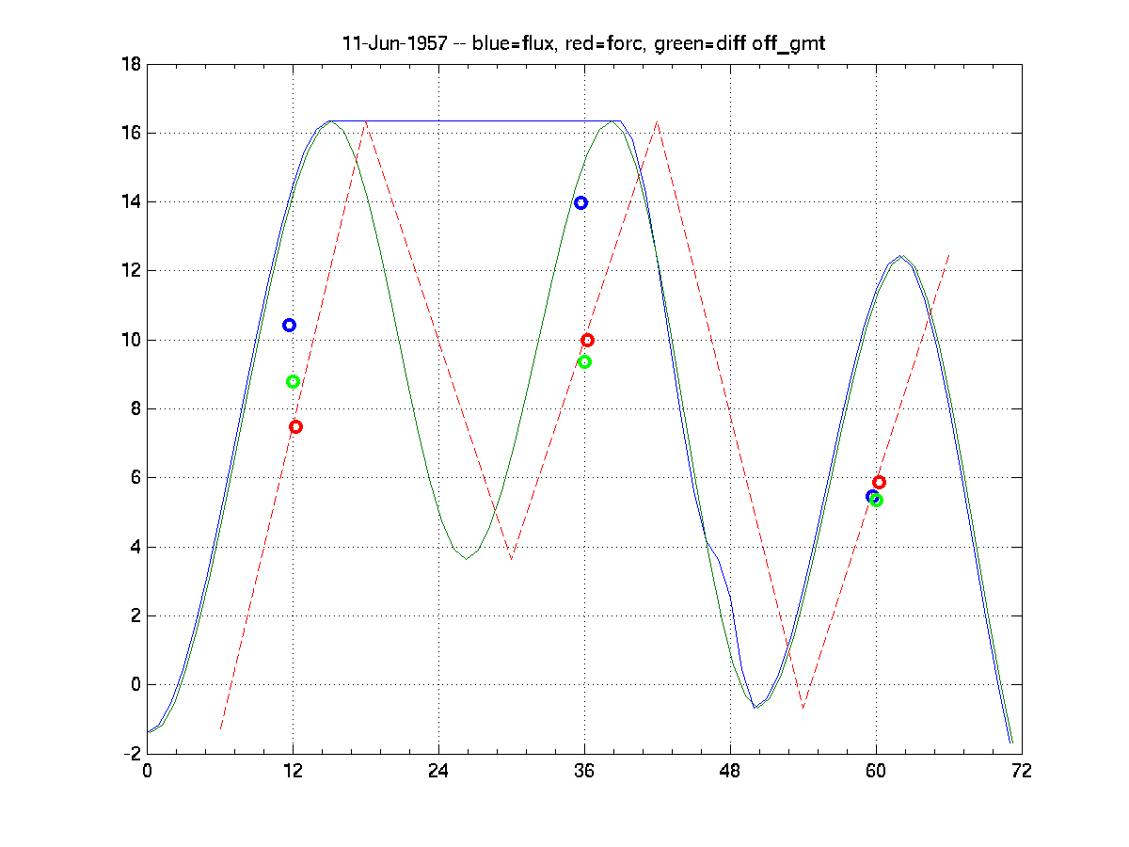Select the blue circle marker near x=36
Screen dimensions: 1129x847
point(580,202)
